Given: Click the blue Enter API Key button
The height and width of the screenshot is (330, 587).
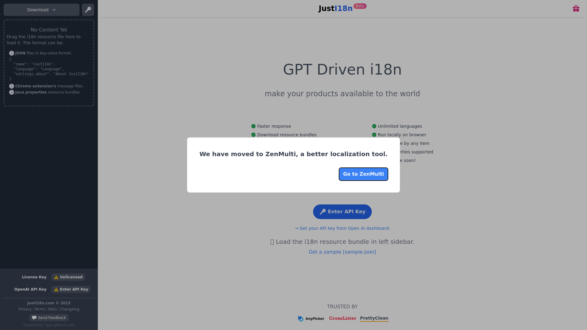Looking at the screenshot, I should point(342,212).
